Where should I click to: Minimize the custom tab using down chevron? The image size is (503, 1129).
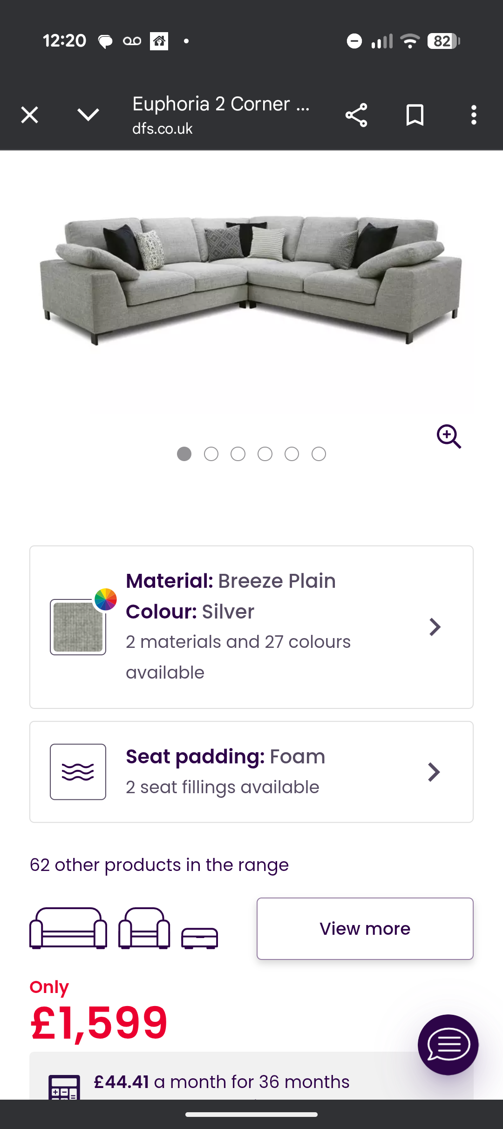tap(88, 115)
